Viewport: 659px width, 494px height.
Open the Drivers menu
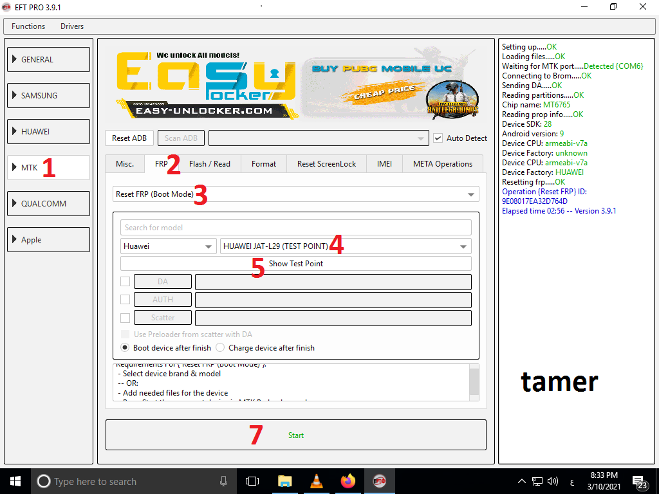coord(72,26)
